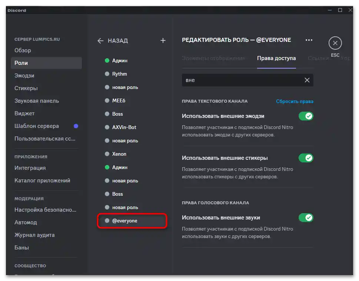Select the green Админ role at top
This screenshot has height=281, width=359.
pos(120,60)
